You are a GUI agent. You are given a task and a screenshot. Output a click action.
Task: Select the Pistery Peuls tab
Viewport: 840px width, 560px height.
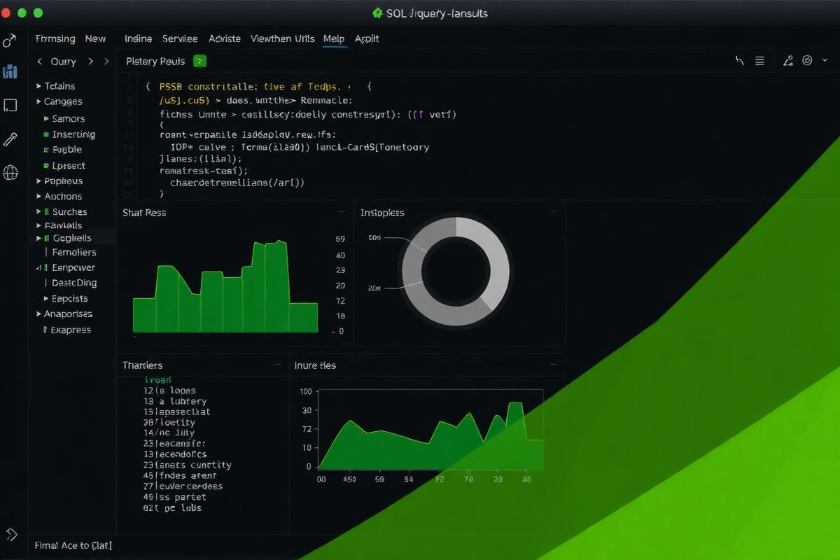pyautogui.click(x=155, y=62)
